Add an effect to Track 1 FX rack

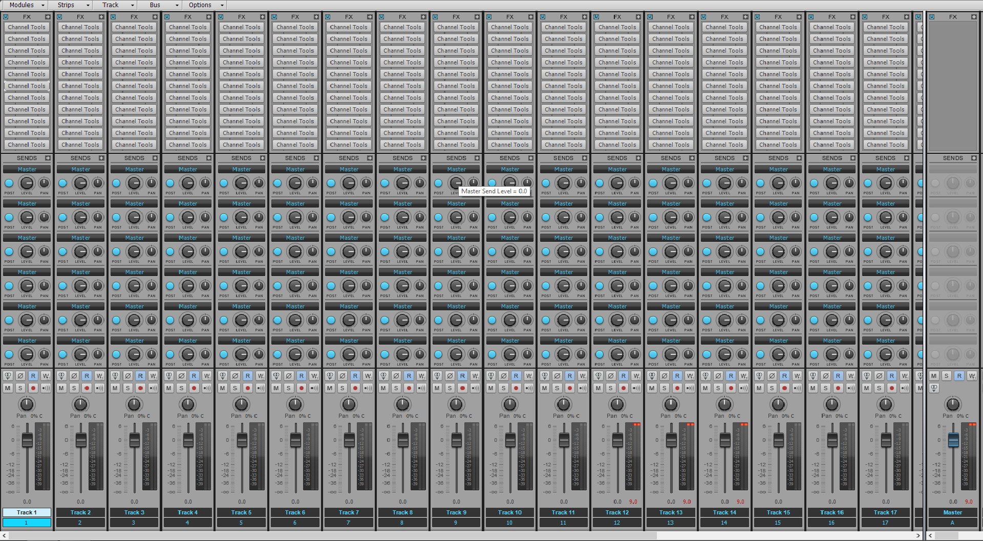[48, 17]
